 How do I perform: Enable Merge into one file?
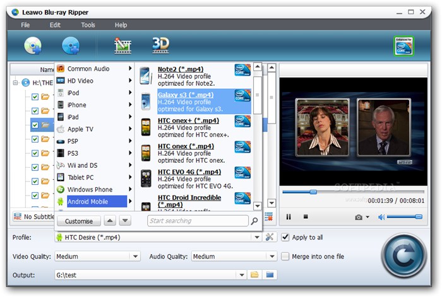pos(285,256)
